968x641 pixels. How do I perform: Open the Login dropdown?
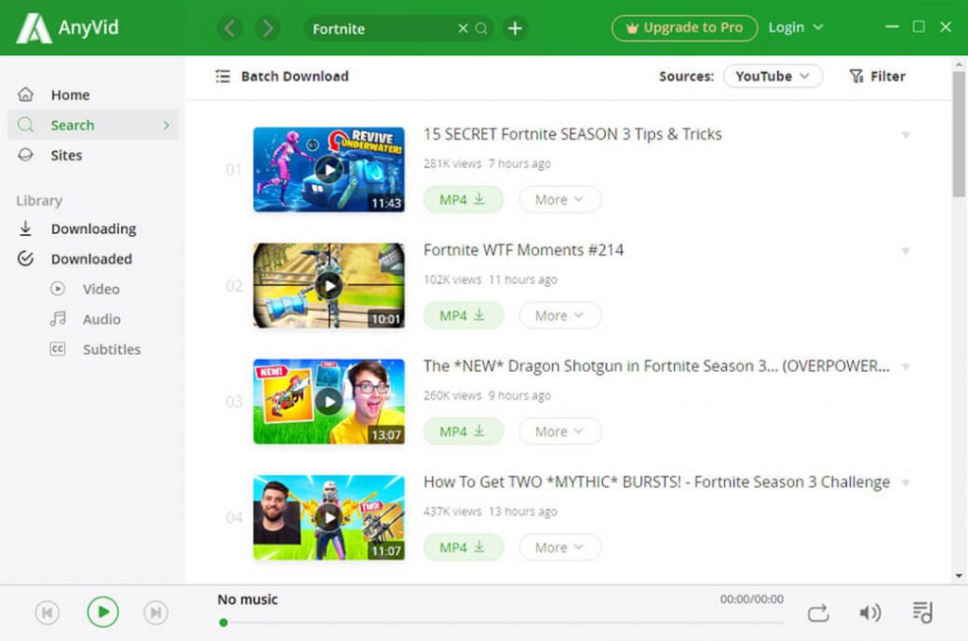click(796, 27)
